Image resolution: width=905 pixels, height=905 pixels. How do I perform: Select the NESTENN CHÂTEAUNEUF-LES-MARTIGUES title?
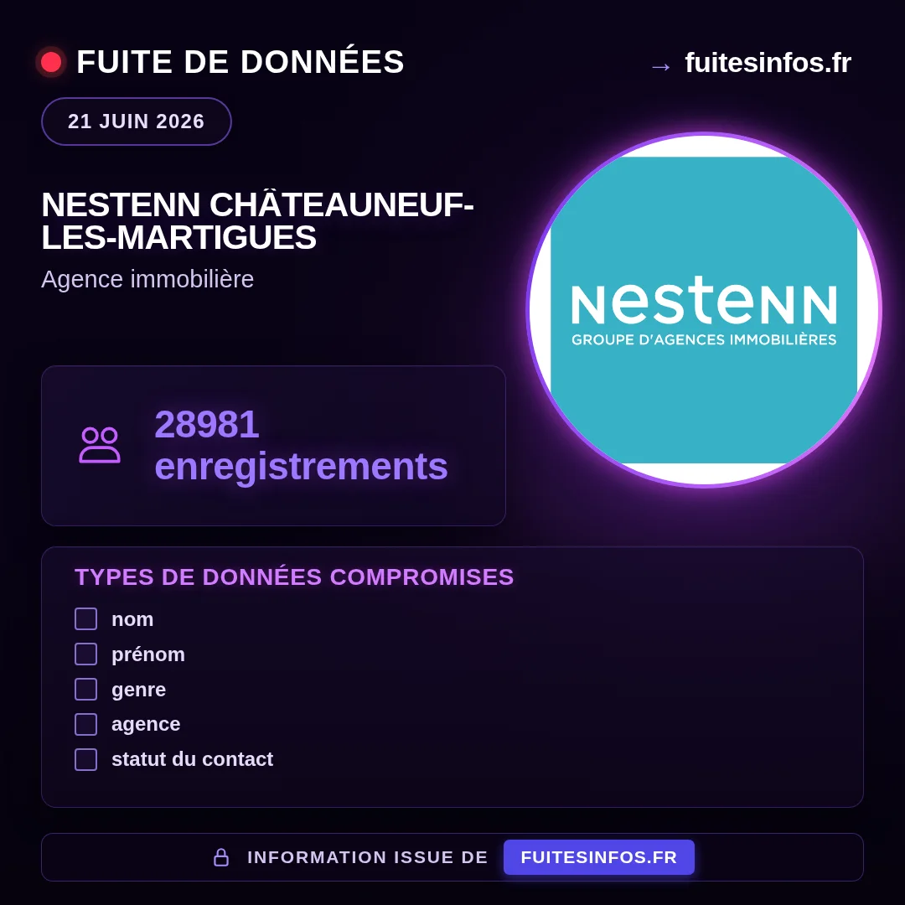pos(257,221)
